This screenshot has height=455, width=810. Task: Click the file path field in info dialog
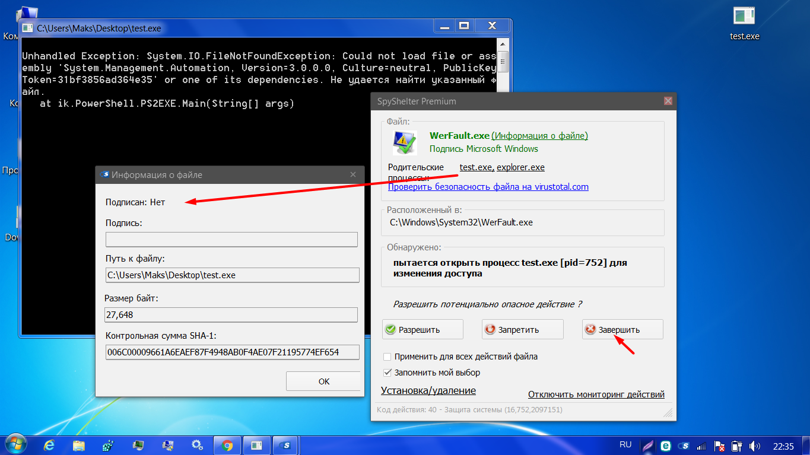pyautogui.click(x=232, y=275)
